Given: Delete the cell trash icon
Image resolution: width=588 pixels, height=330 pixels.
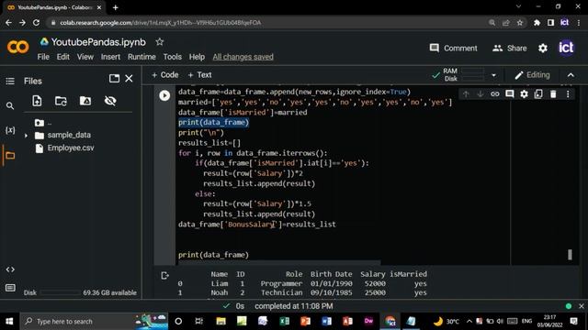Looking at the screenshot, I should [553, 93].
